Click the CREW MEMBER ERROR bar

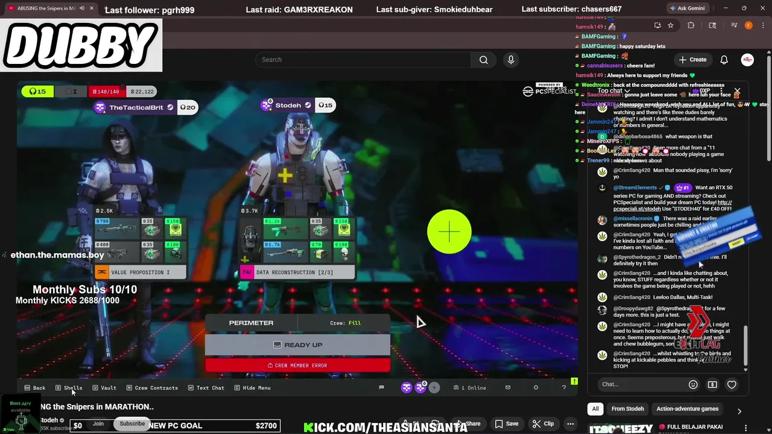pos(297,365)
